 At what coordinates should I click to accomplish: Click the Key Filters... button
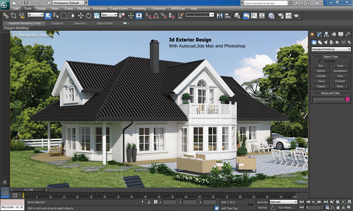coord(286,208)
